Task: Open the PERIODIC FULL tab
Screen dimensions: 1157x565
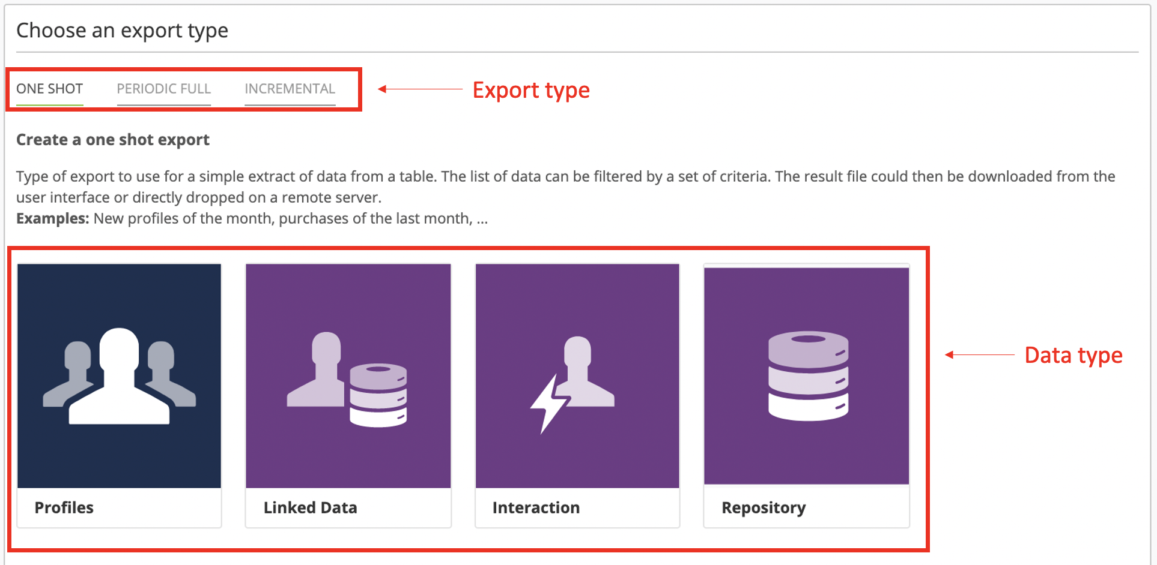Action: (163, 89)
